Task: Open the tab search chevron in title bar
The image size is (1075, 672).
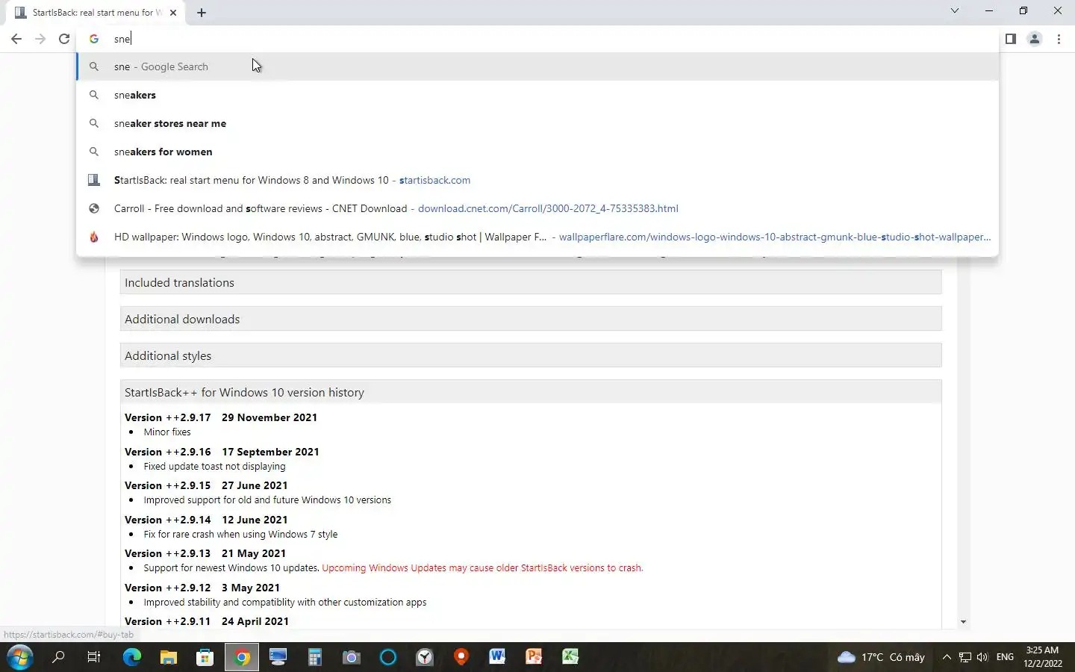Action: click(955, 10)
